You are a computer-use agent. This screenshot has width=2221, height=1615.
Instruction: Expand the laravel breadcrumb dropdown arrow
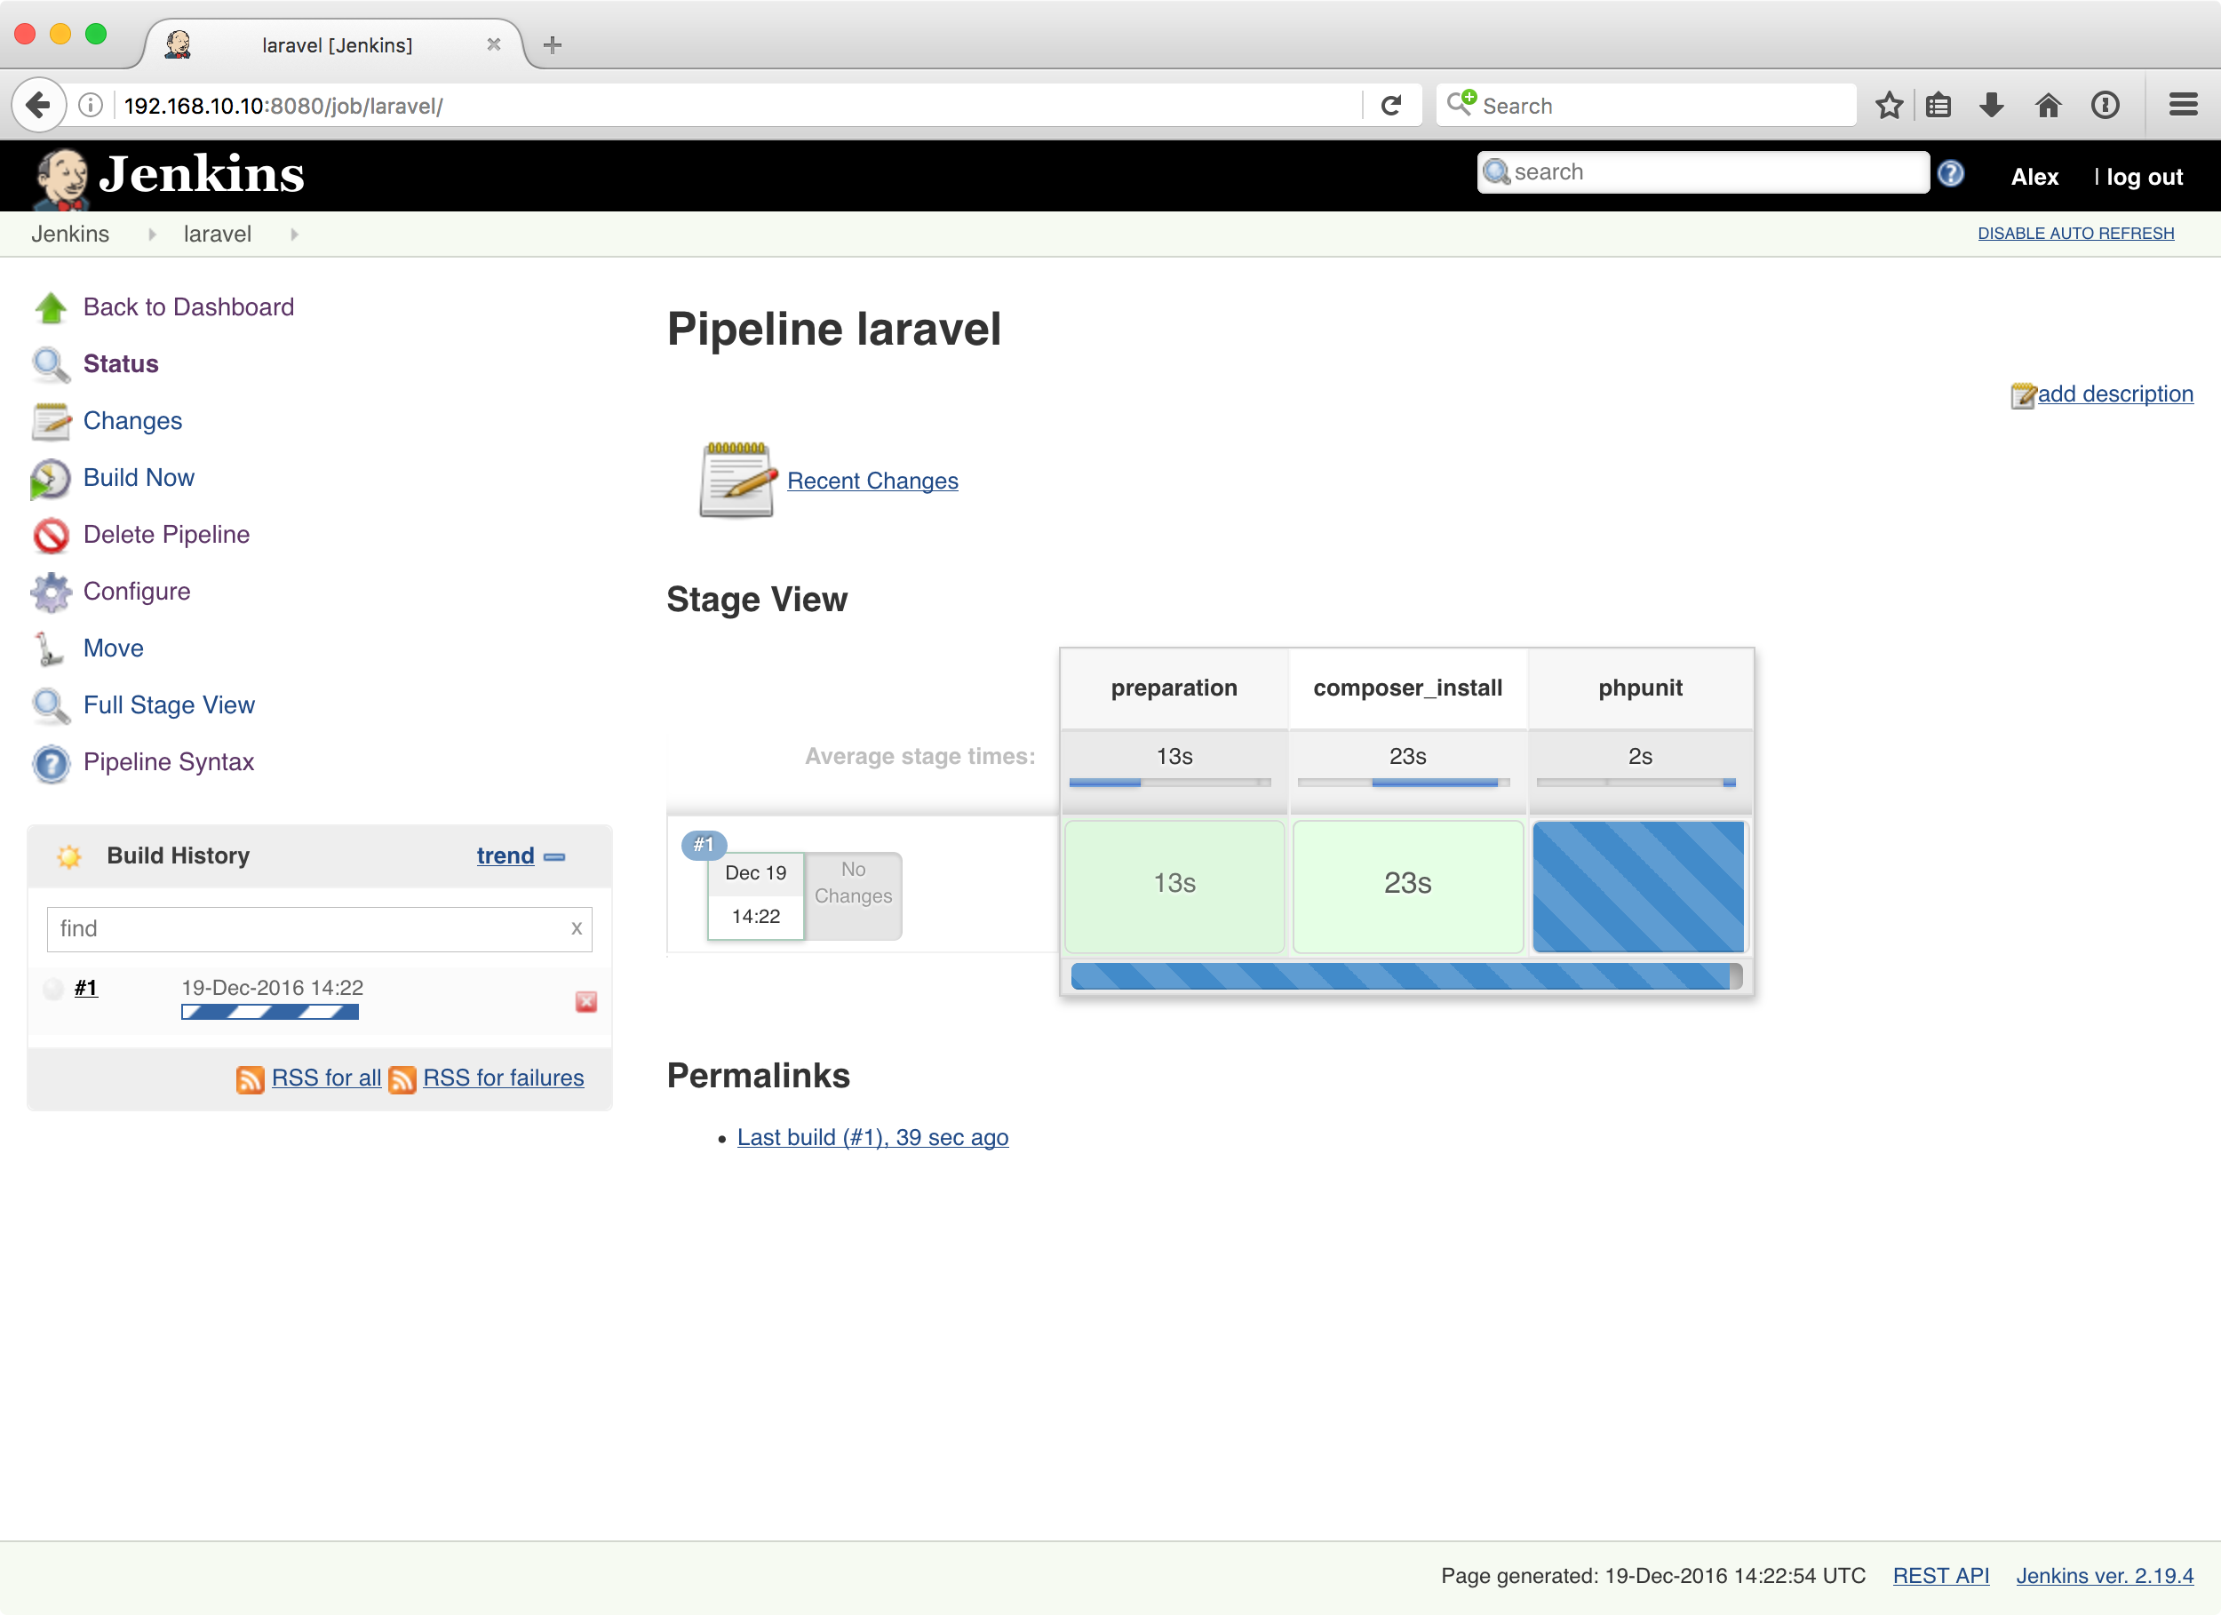pos(294,234)
